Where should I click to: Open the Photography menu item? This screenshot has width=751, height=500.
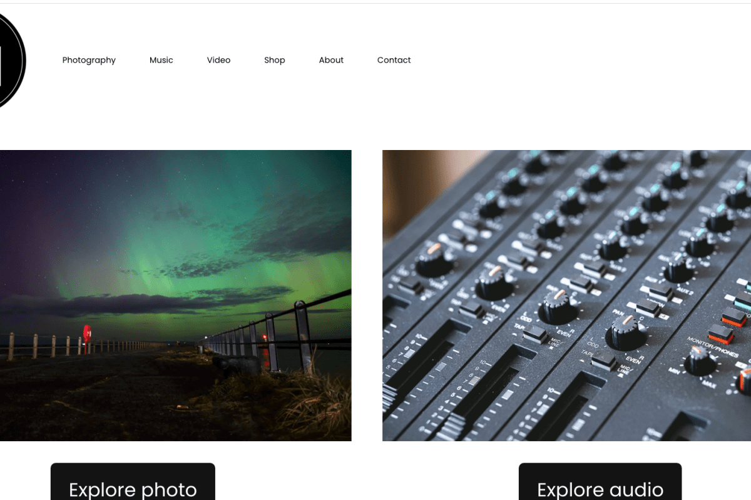pyautogui.click(x=89, y=60)
